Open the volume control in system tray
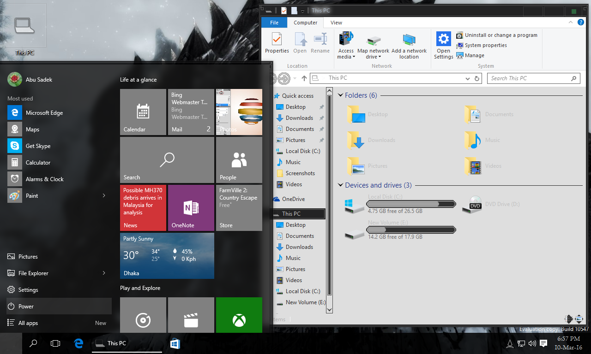 coord(532,343)
